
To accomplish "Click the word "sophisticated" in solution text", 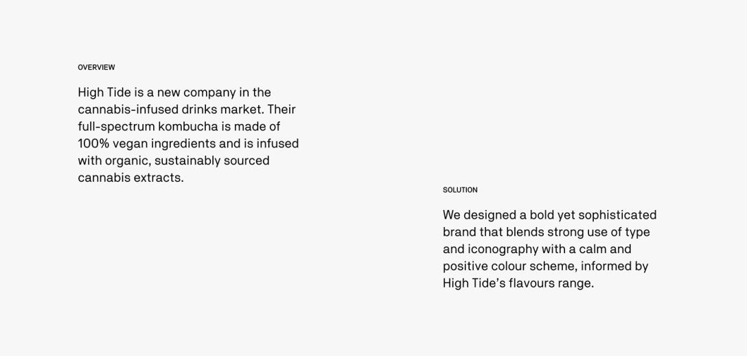I will (617, 215).
